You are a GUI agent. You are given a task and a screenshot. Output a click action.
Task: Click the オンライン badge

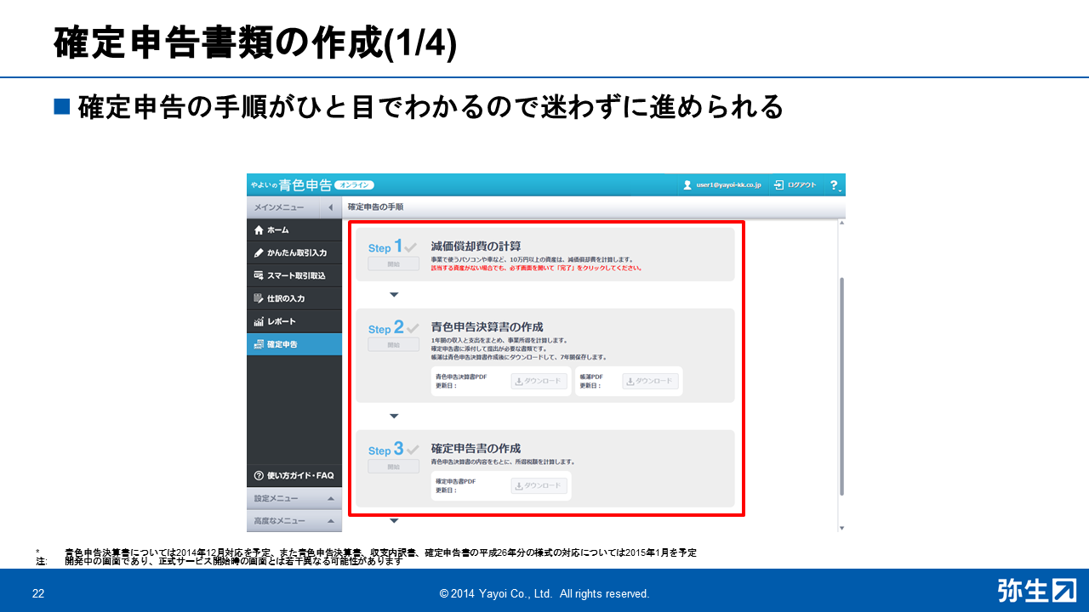pos(354,184)
